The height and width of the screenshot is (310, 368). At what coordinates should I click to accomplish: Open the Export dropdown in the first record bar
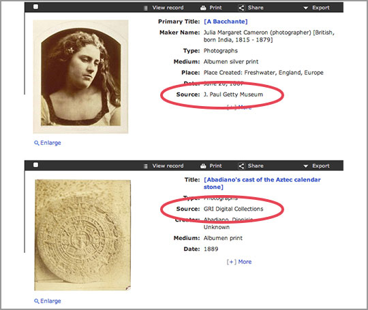point(316,7)
